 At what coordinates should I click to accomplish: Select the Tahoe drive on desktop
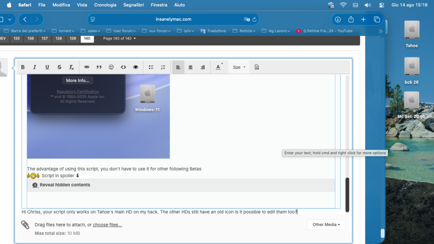tap(412, 34)
